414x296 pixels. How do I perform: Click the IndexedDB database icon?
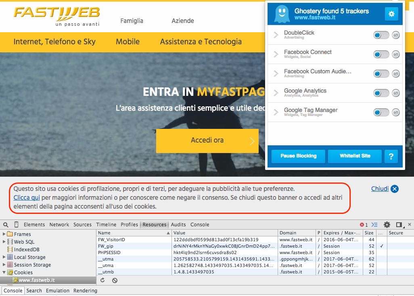[x=10, y=249]
